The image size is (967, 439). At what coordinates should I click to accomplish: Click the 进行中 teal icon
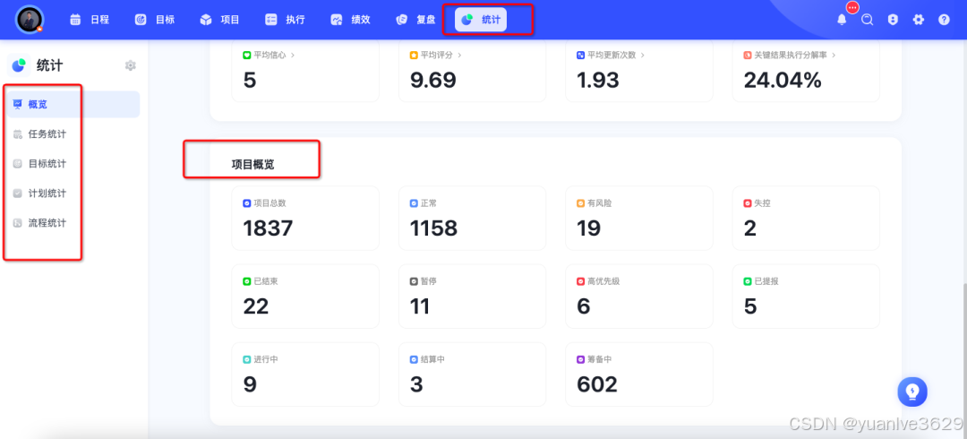(x=247, y=359)
